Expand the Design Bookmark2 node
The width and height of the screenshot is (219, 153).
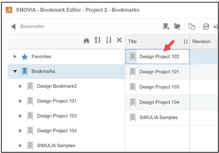point(21,86)
